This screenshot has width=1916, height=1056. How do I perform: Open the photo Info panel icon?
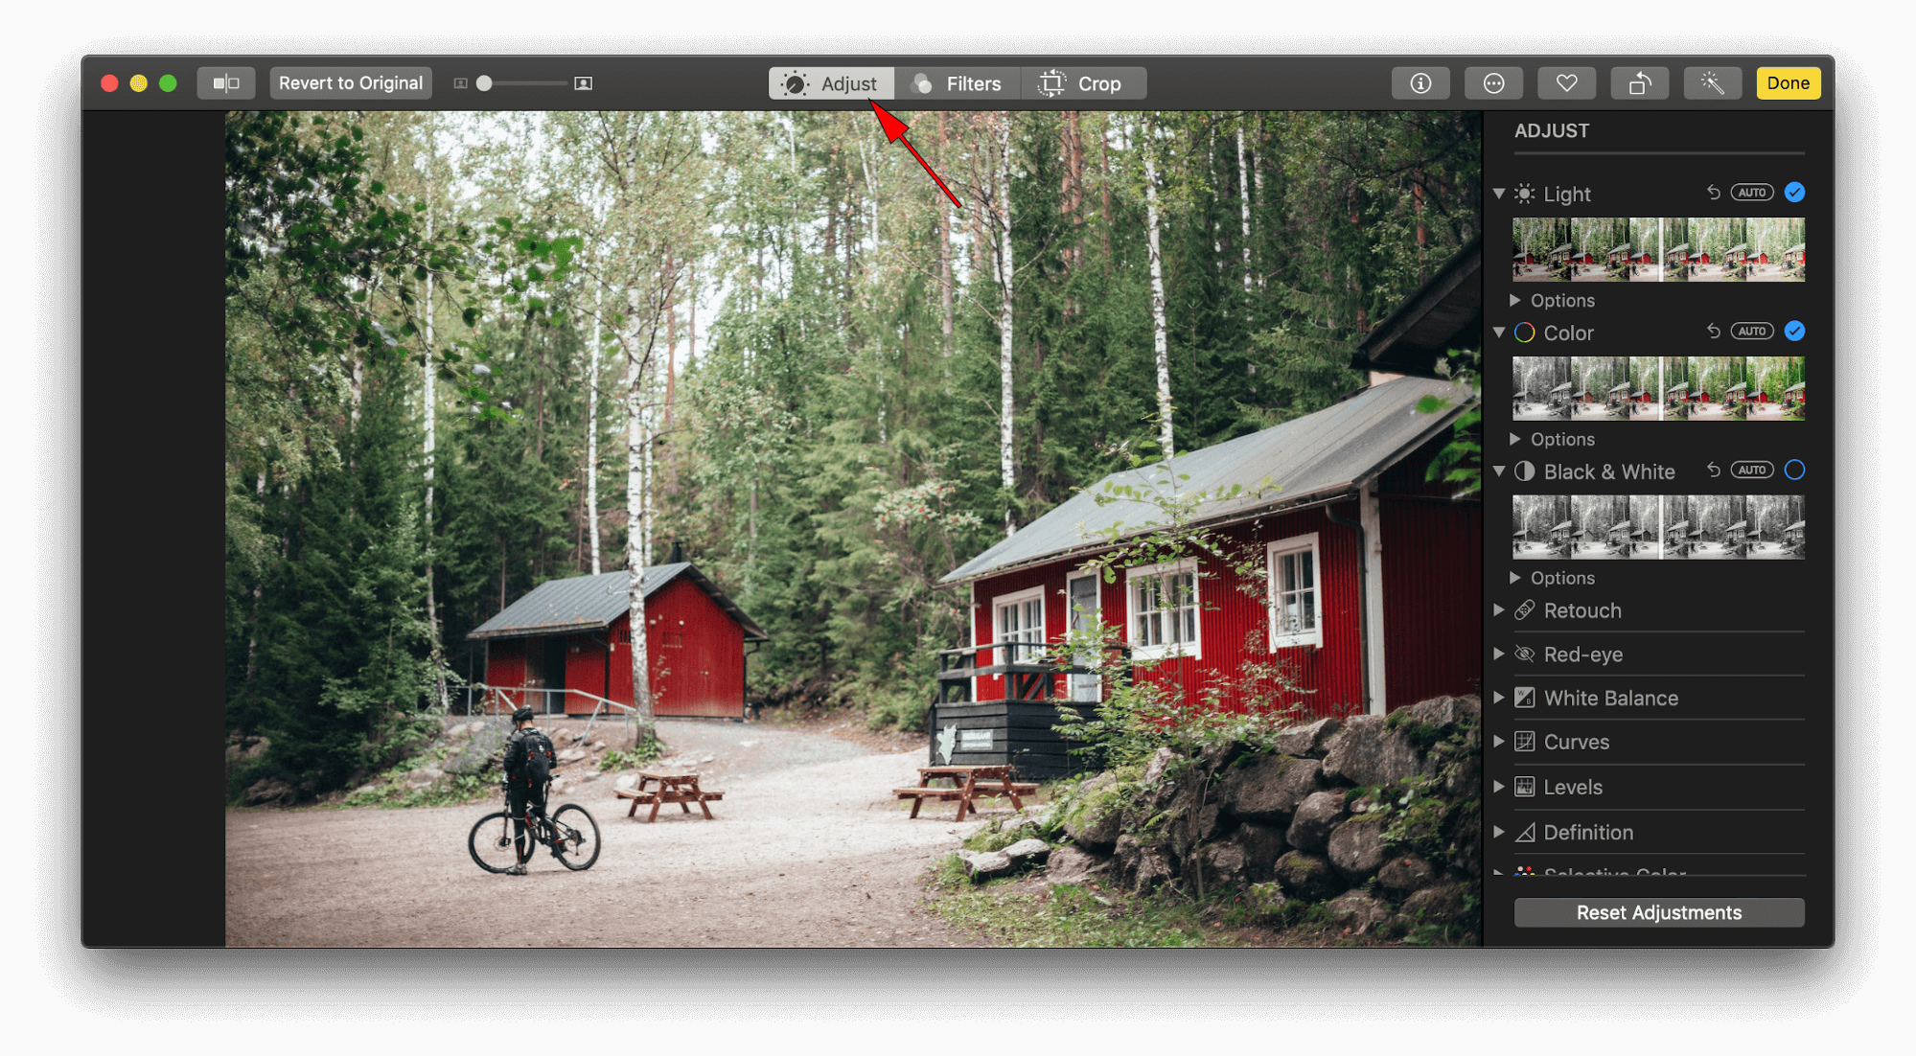click(1420, 83)
